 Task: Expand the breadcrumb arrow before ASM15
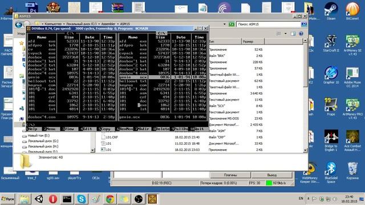[x=117, y=24]
